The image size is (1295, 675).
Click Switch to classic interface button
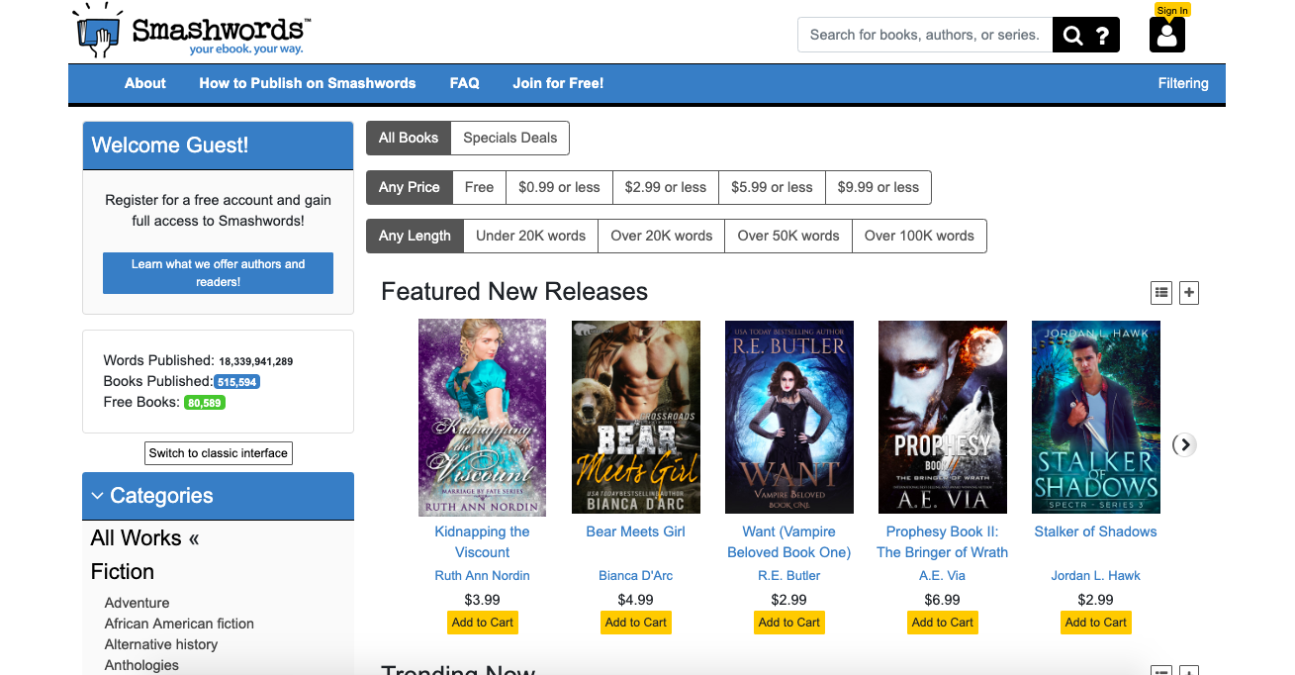[x=219, y=453]
